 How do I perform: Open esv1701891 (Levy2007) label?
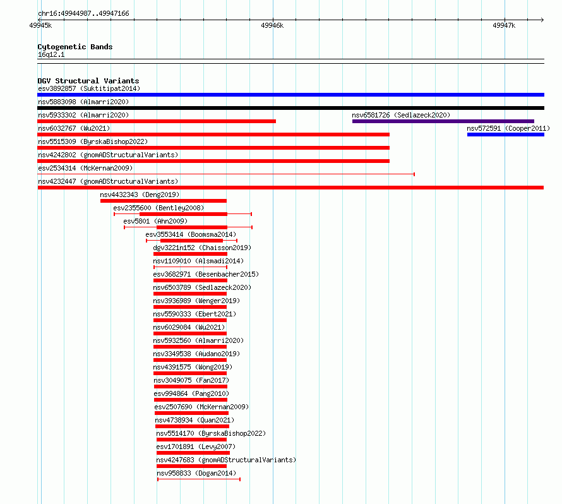click(196, 447)
